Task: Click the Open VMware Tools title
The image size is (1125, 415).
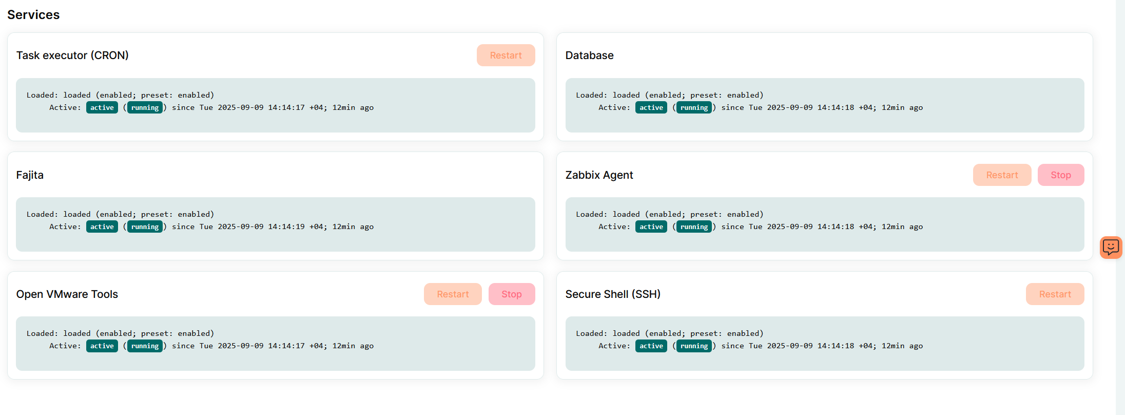Action: 67,294
